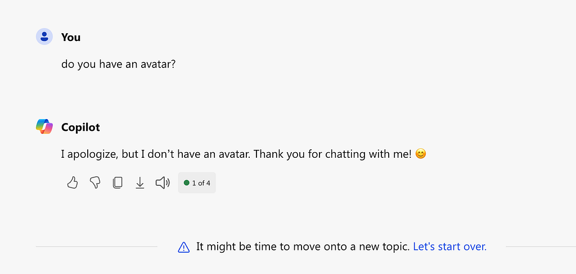Click the warning triangle icon
The height and width of the screenshot is (274, 576).
point(184,247)
